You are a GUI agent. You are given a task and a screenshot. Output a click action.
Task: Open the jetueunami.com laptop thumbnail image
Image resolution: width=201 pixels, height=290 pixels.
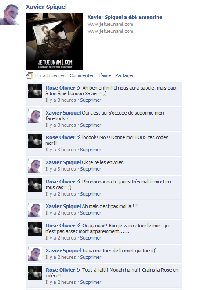point(55,41)
